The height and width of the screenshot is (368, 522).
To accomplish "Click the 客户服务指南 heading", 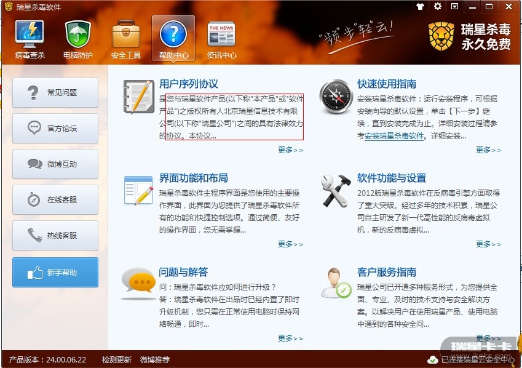I will pyautogui.click(x=387, y=272).
